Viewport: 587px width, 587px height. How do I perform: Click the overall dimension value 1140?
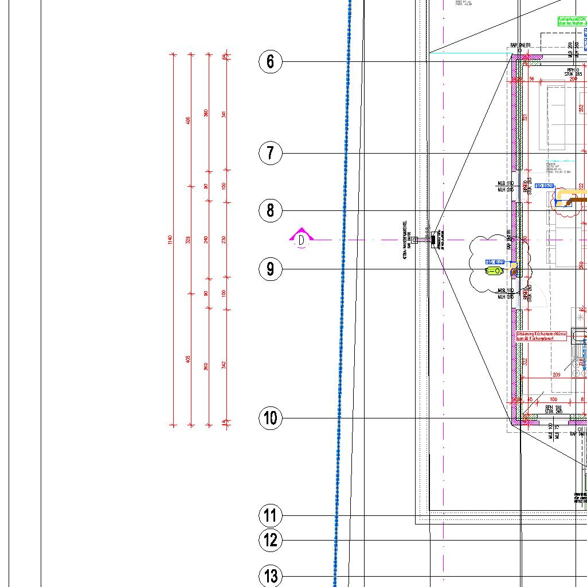(x=170, y=240)
